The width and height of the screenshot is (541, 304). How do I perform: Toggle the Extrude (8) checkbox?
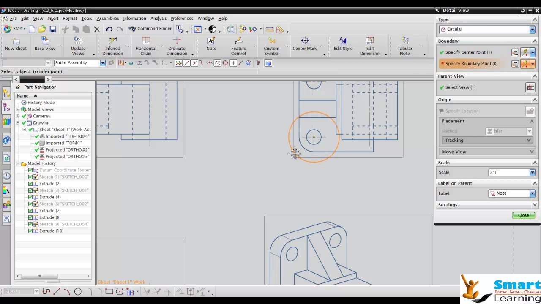tap(30, 217)
